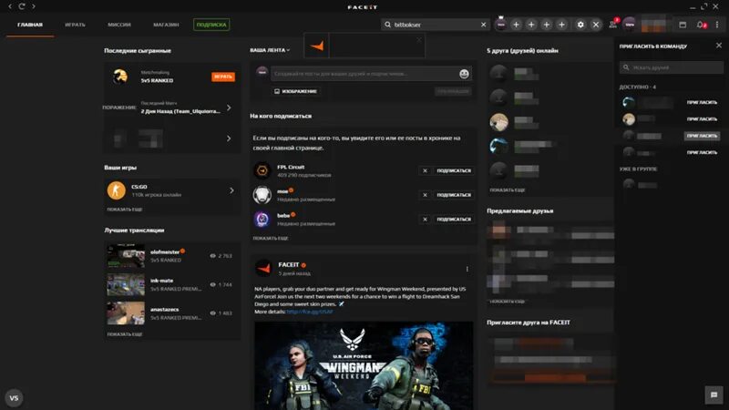Screen dimensions: 729x410
Task: Open the green ПОДПИСКА tab
Action: [211, 25]
